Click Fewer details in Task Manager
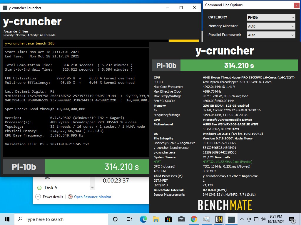This screenshot has width=301, height=225. point(53,197)
